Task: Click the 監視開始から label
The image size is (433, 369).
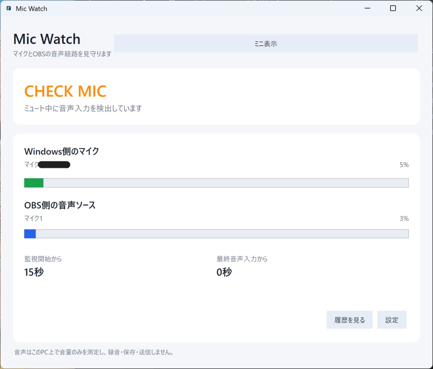Action: [x=43, y=259]
